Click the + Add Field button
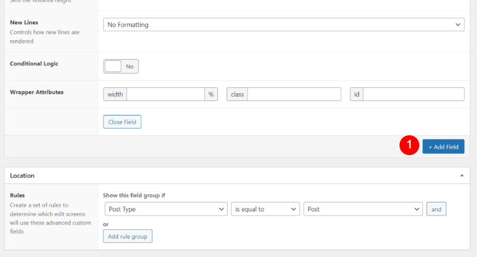Image resolution: width=477 pixels, height=257 pixels. point(443,146)
